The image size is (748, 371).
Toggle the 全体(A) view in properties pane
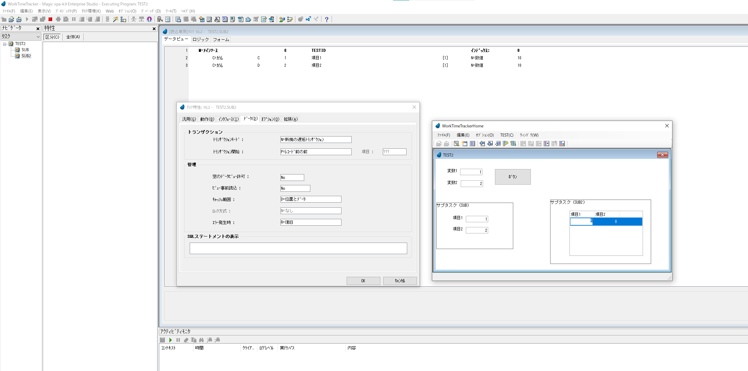(x=73, y=37)
